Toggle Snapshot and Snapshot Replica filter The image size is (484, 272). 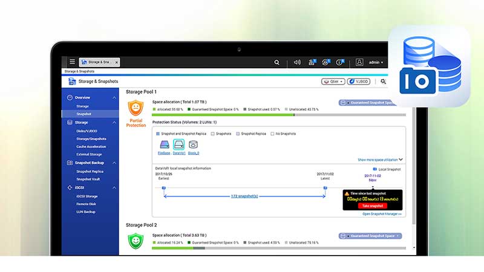(x=158, y=134)
